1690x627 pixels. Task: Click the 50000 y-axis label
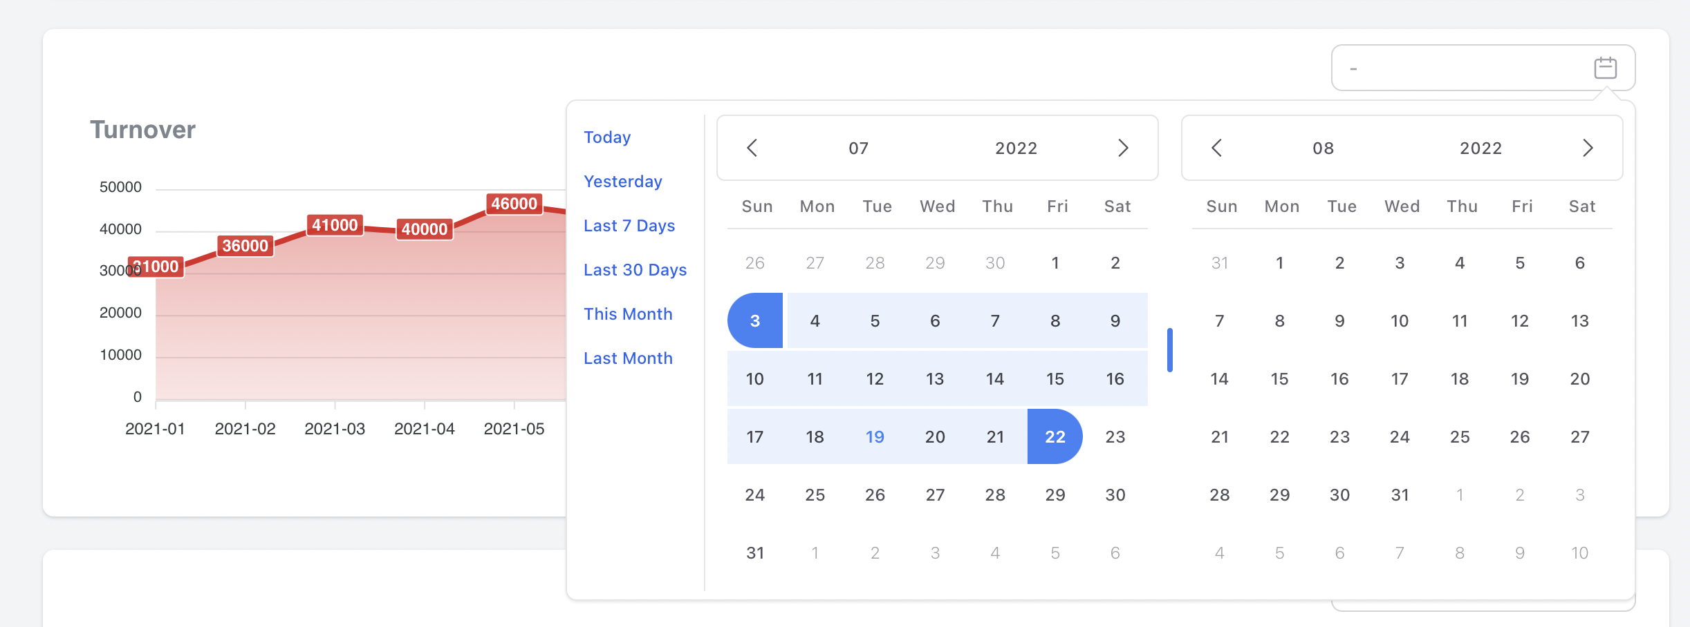point(120,187)
